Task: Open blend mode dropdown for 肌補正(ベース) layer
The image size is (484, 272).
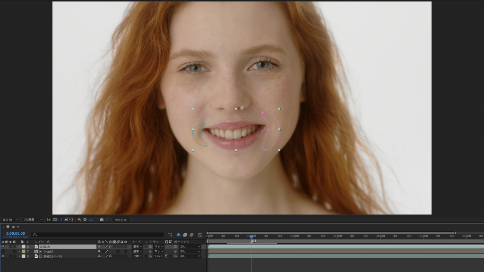Action: 137,256
